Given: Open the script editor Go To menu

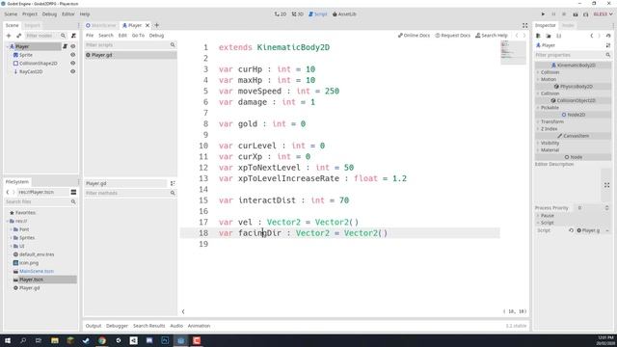Looking at the screenshot, I should coord(138,36).
